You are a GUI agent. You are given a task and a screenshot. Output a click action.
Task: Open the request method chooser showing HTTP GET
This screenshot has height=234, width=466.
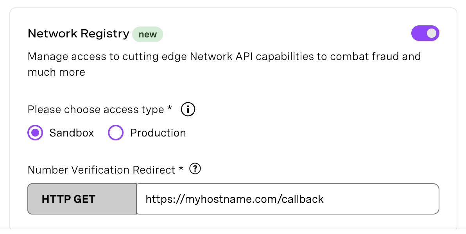(x=82, y=199)
